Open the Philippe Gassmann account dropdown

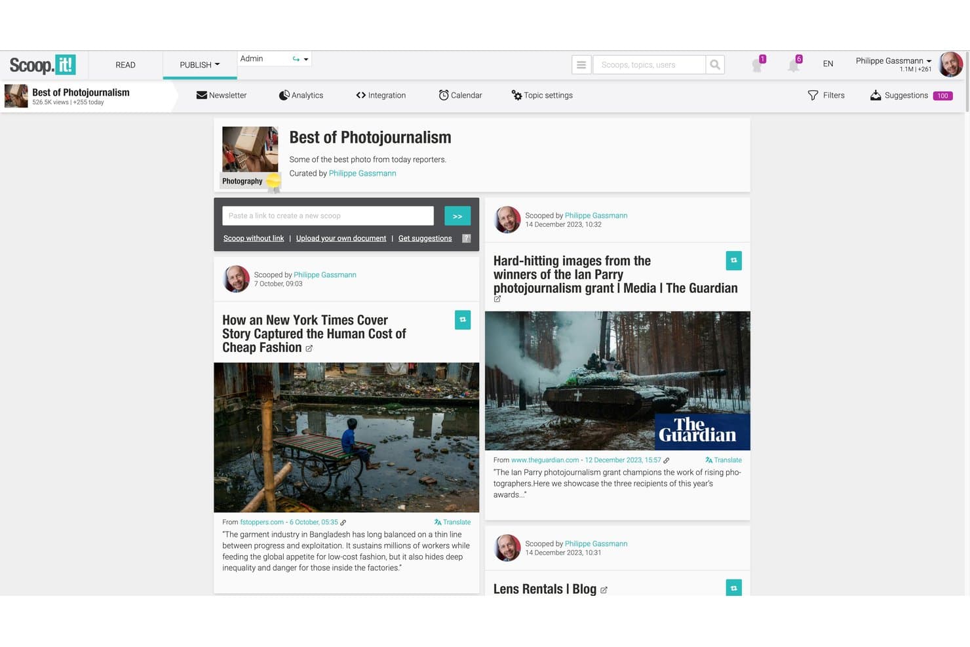coord(893,61)
